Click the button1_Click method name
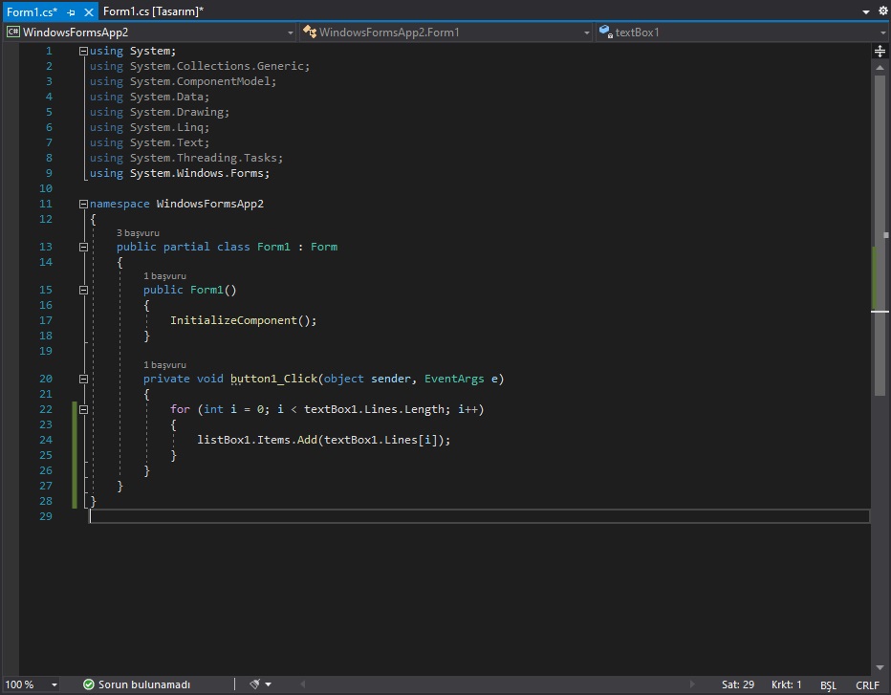 [x=273, y=379]
